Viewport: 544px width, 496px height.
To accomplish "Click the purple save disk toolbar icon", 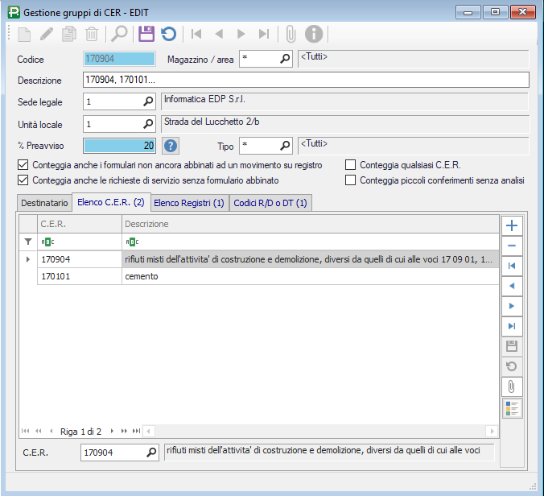I will 146,34.
